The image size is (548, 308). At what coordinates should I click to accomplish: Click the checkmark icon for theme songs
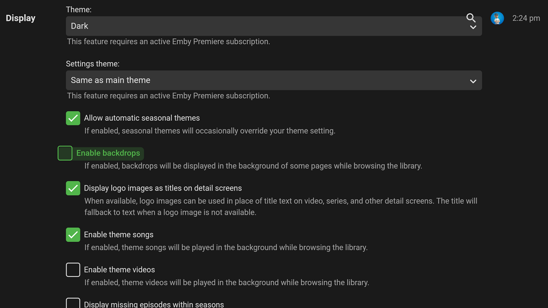point(73,235)
